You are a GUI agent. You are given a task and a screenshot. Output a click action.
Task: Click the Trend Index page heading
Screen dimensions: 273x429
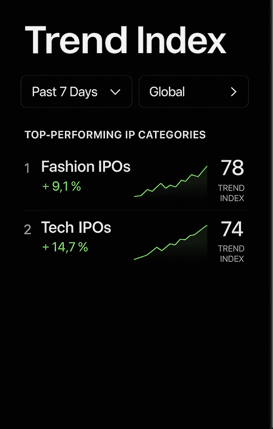point(126,40)
